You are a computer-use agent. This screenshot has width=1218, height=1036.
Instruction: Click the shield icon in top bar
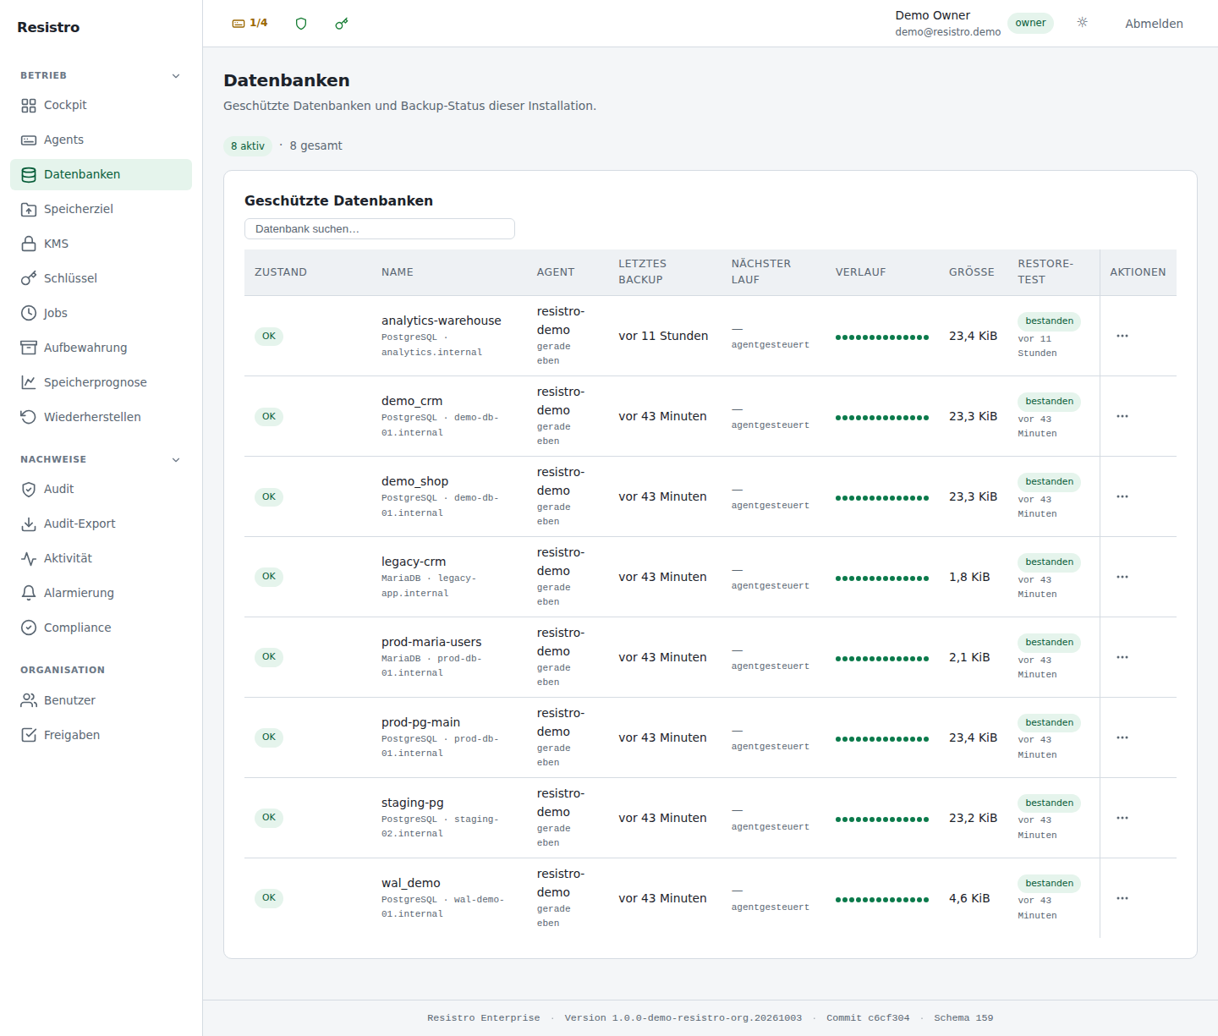pyautogui.click(x=301, y=24)
